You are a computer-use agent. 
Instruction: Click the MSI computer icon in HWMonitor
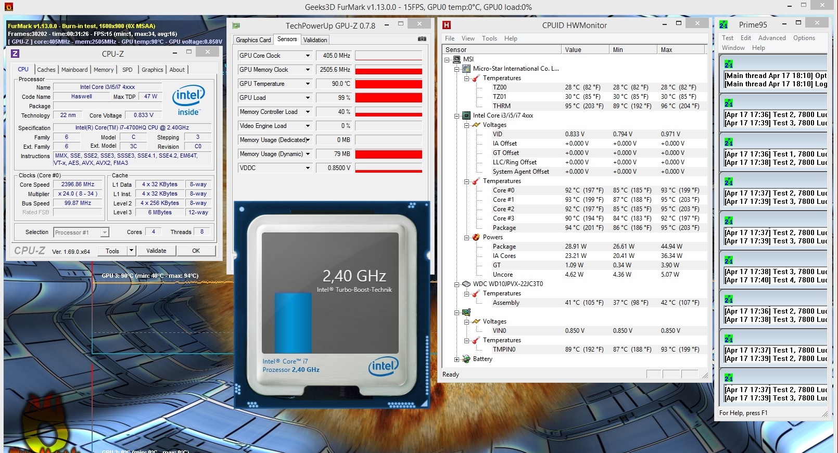[456, 59]
